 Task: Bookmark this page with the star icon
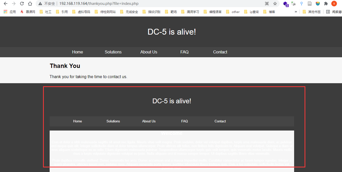[275, 4]
